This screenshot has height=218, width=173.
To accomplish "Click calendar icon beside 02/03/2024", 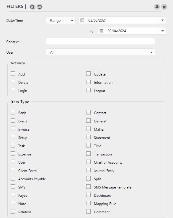I will point(82,20).
